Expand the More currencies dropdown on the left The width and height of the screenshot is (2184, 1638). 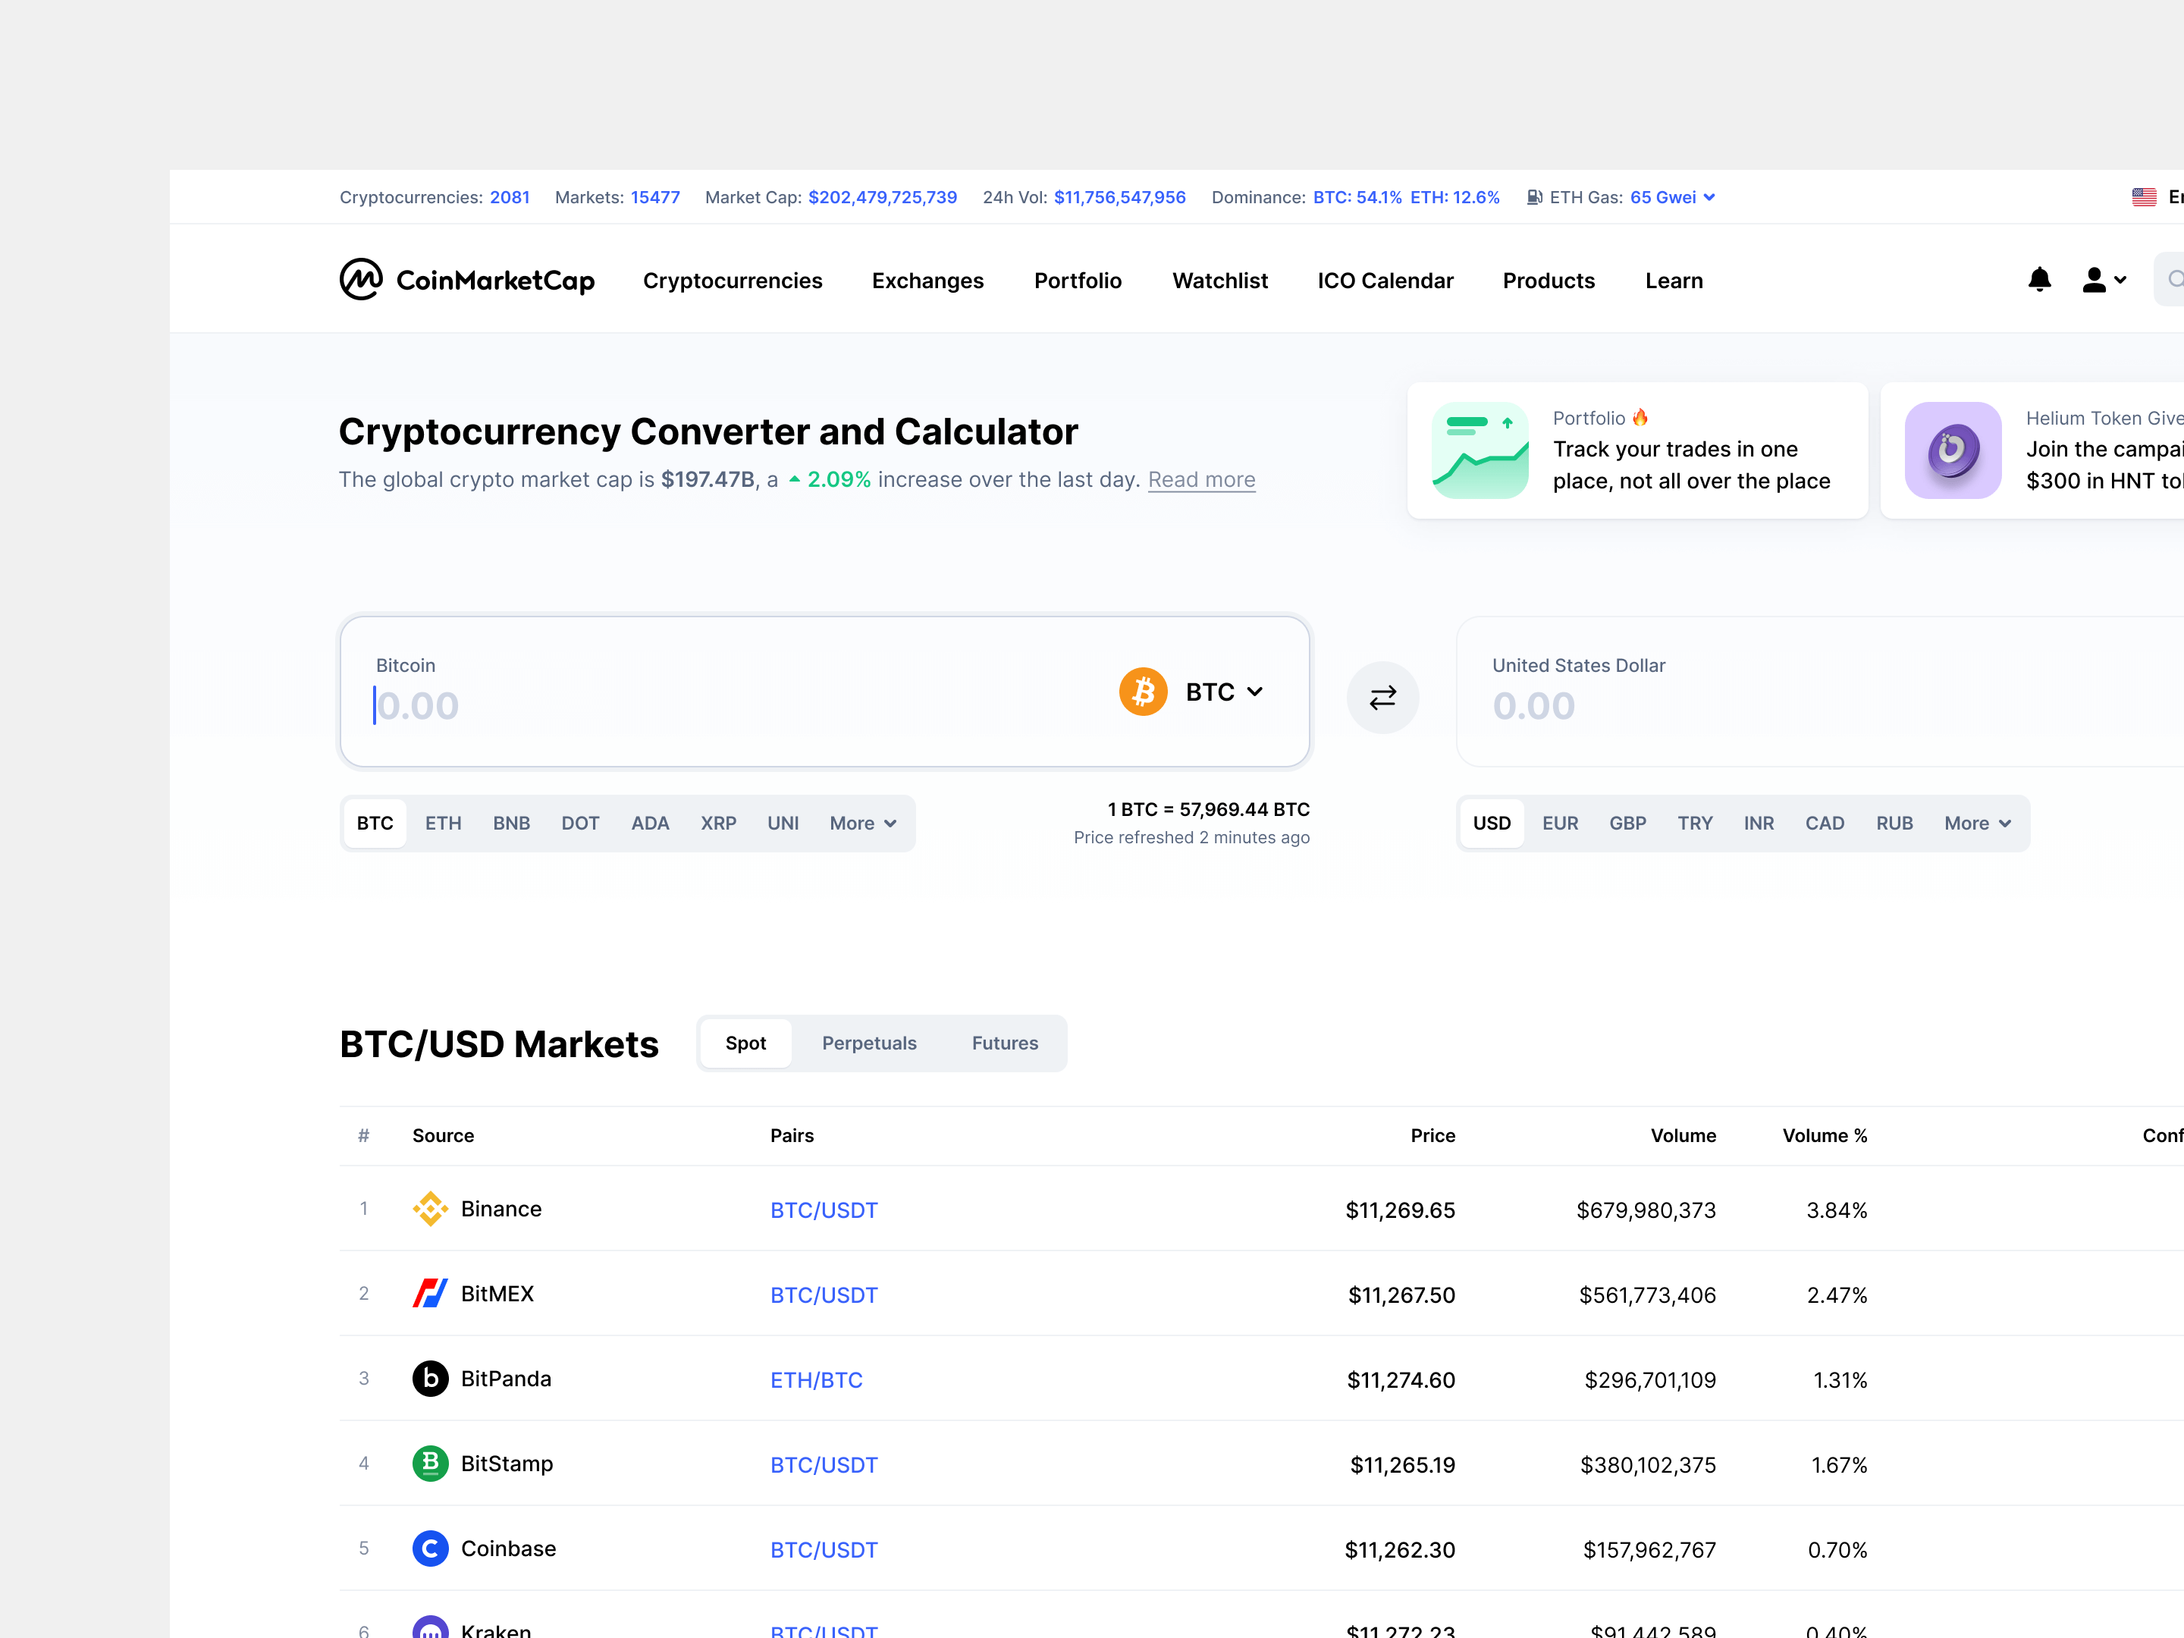(862, 823)
